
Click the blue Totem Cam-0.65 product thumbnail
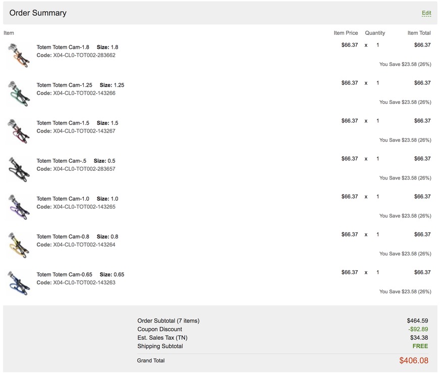click(19, 282)
